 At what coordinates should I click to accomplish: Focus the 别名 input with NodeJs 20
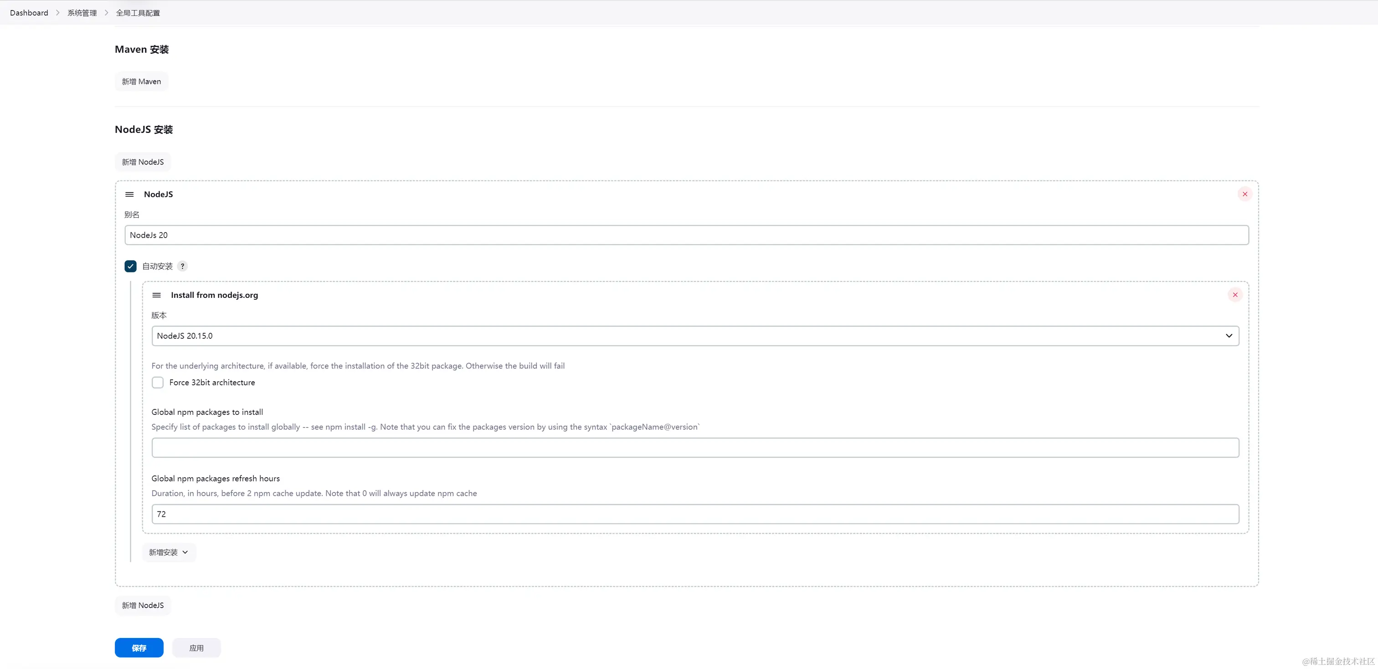click(x=686, y=235)
